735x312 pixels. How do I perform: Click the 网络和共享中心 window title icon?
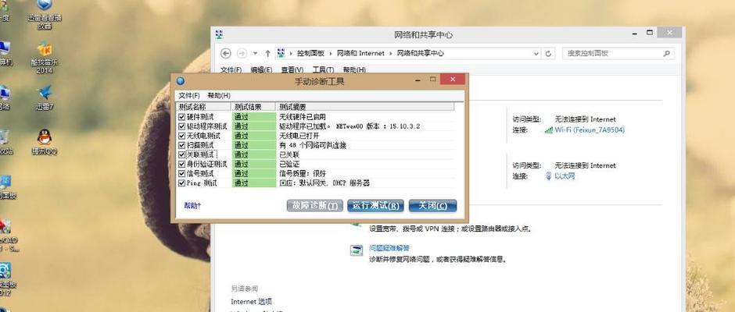coord(219,34)
